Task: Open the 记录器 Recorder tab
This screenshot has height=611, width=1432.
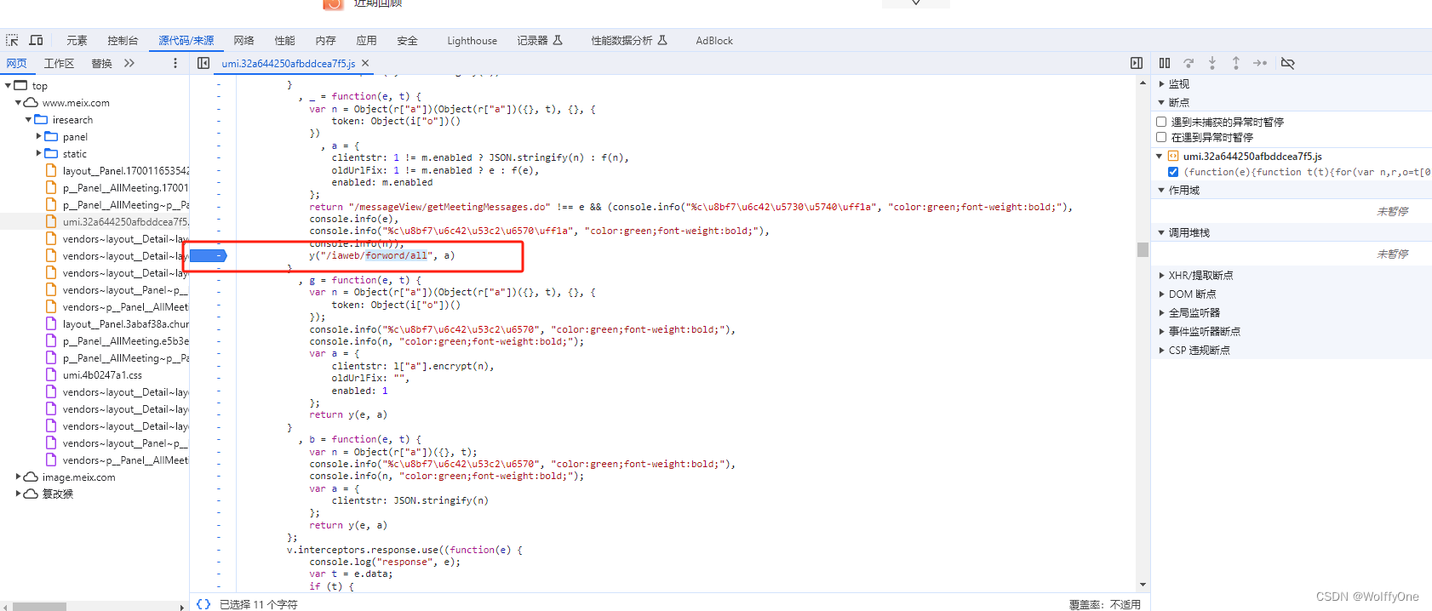Action: point(540,41)
